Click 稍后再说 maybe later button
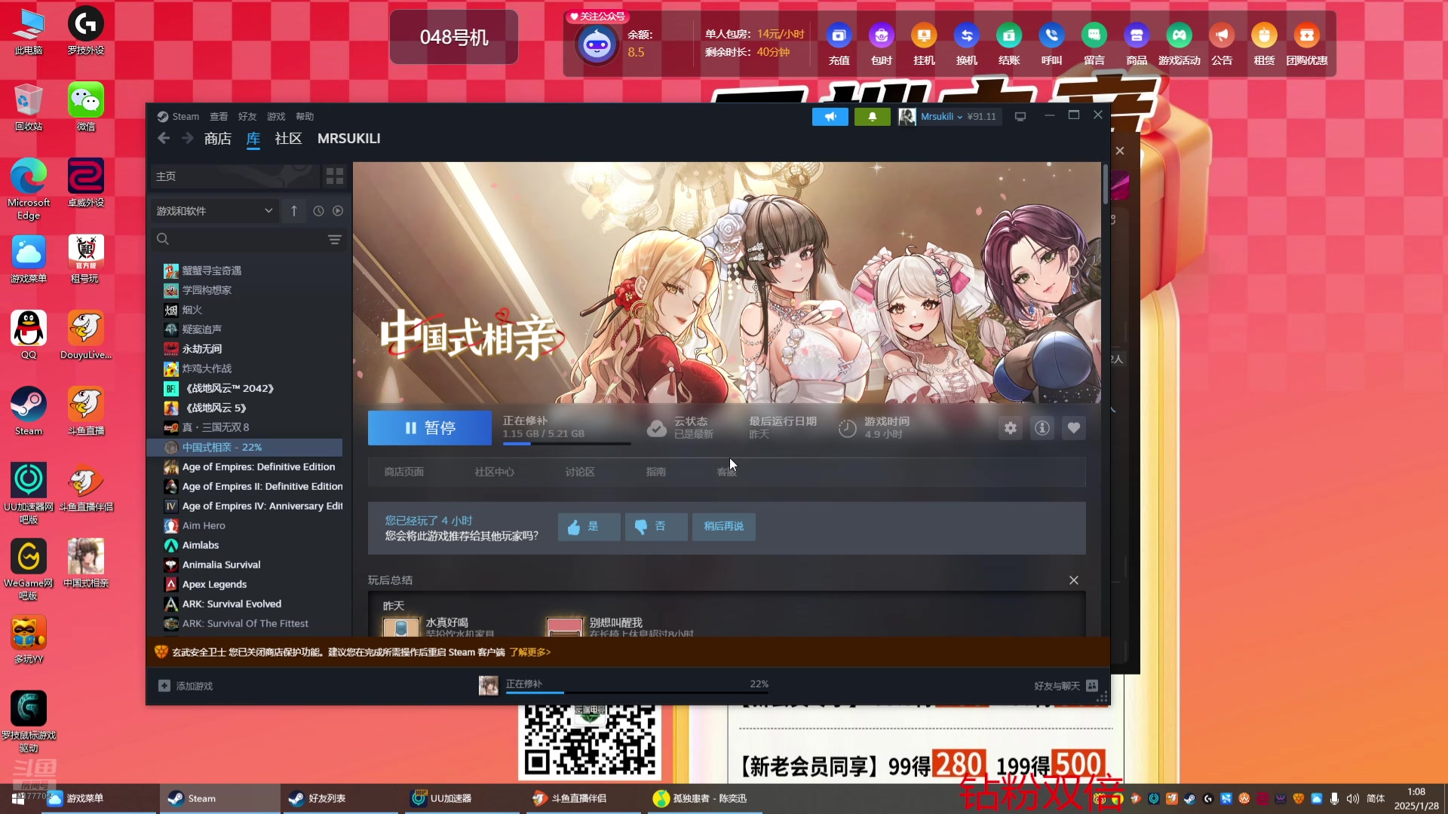Screen dimensions: 1448x814 point(724,527)
